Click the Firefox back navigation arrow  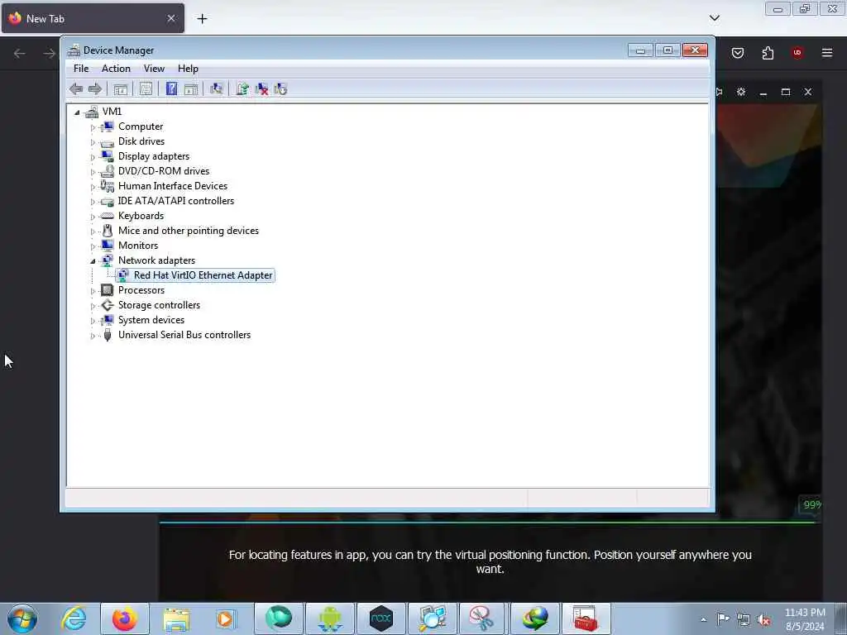(x=20, y=53)
